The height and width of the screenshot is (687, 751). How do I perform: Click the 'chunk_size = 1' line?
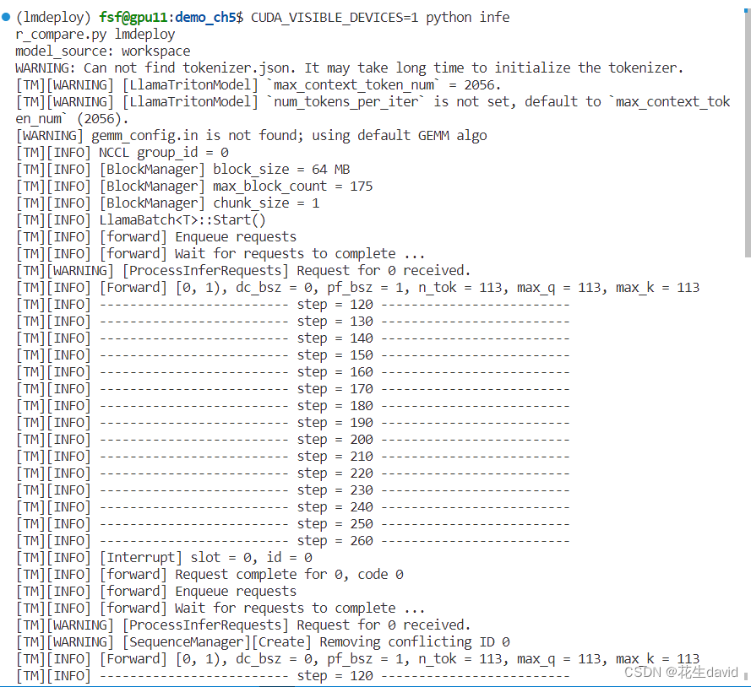point(167,203)
